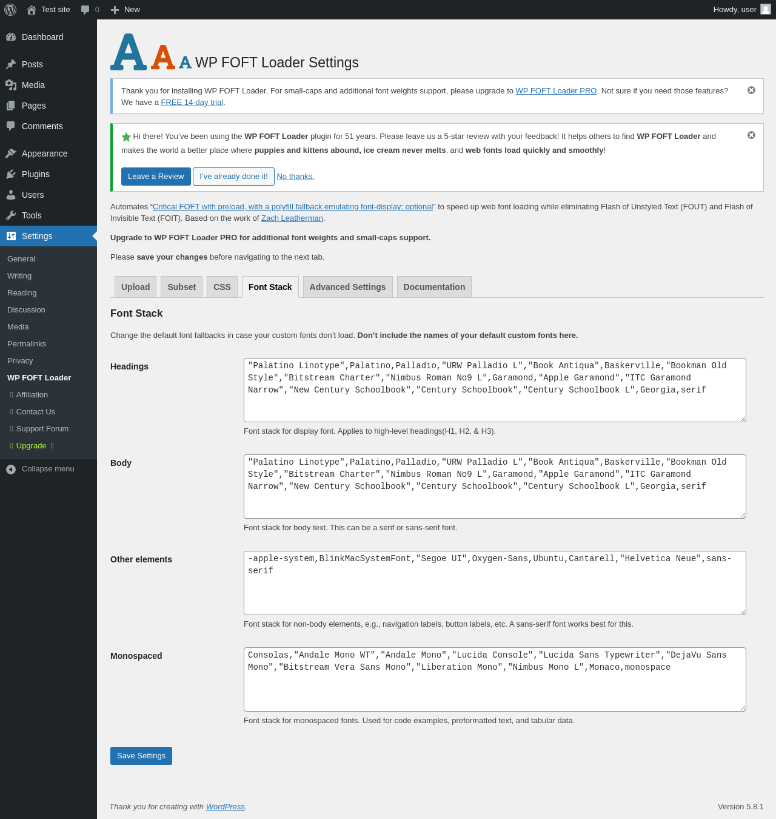Switch to the Advanced Settings tab
This screenshot has width=776, height=819.
(x=347, y=287)
